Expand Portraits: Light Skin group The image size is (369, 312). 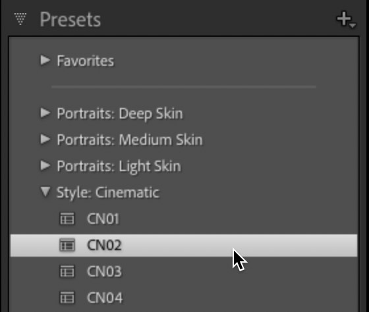(x=45, y=165)
